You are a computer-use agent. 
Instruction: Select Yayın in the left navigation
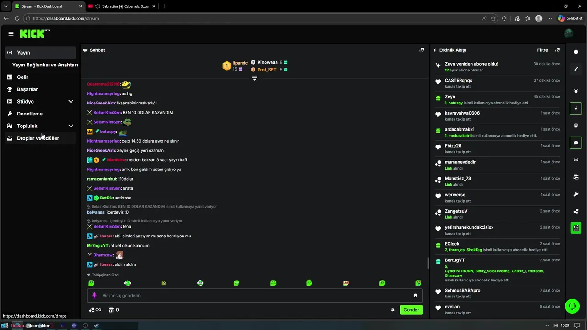[40, 53]
